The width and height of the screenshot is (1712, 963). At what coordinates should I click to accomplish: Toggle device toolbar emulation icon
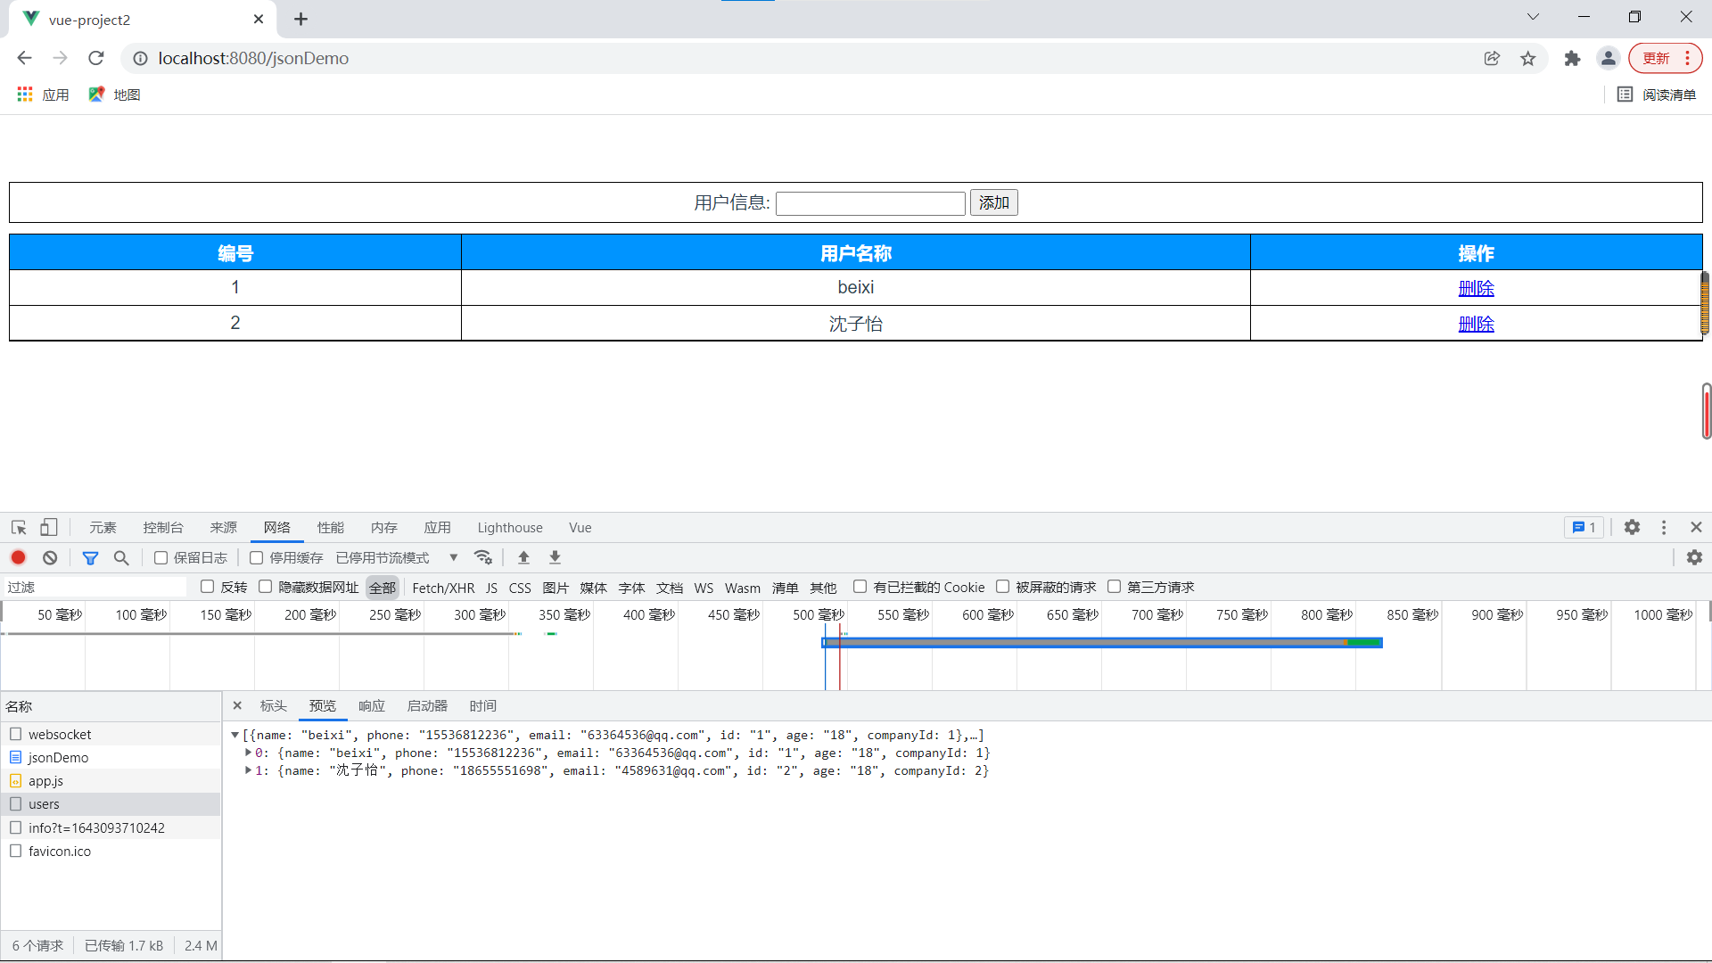coord(49,528)
